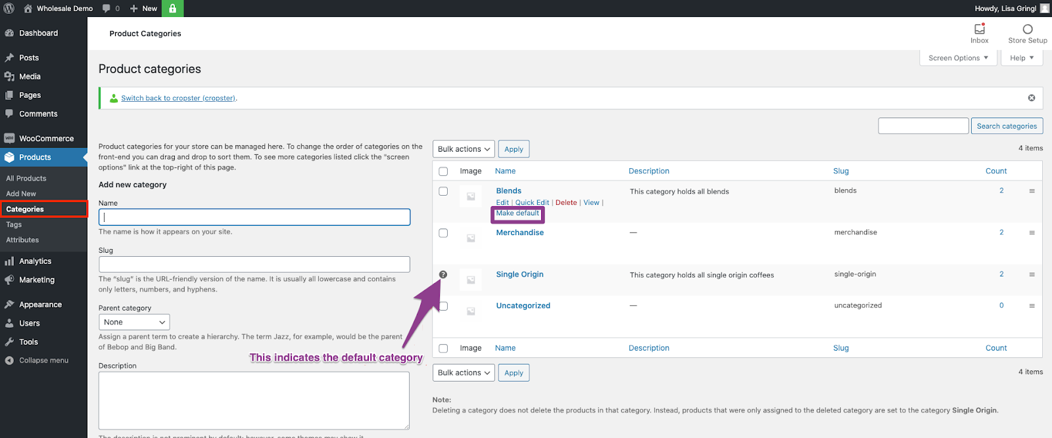Open Attributes submenu item
Image resolution: width=1052 pixels, height=438 pixels.
[x=22, y=240]
